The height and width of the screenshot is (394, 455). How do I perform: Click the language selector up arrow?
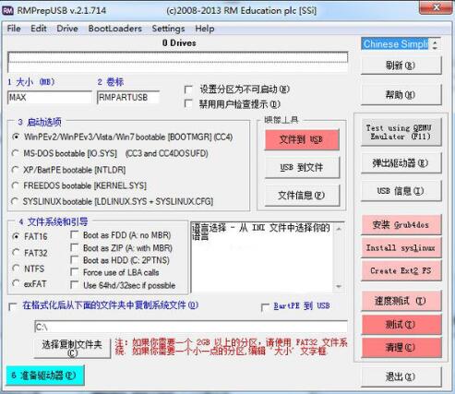(x=435, y=42)
